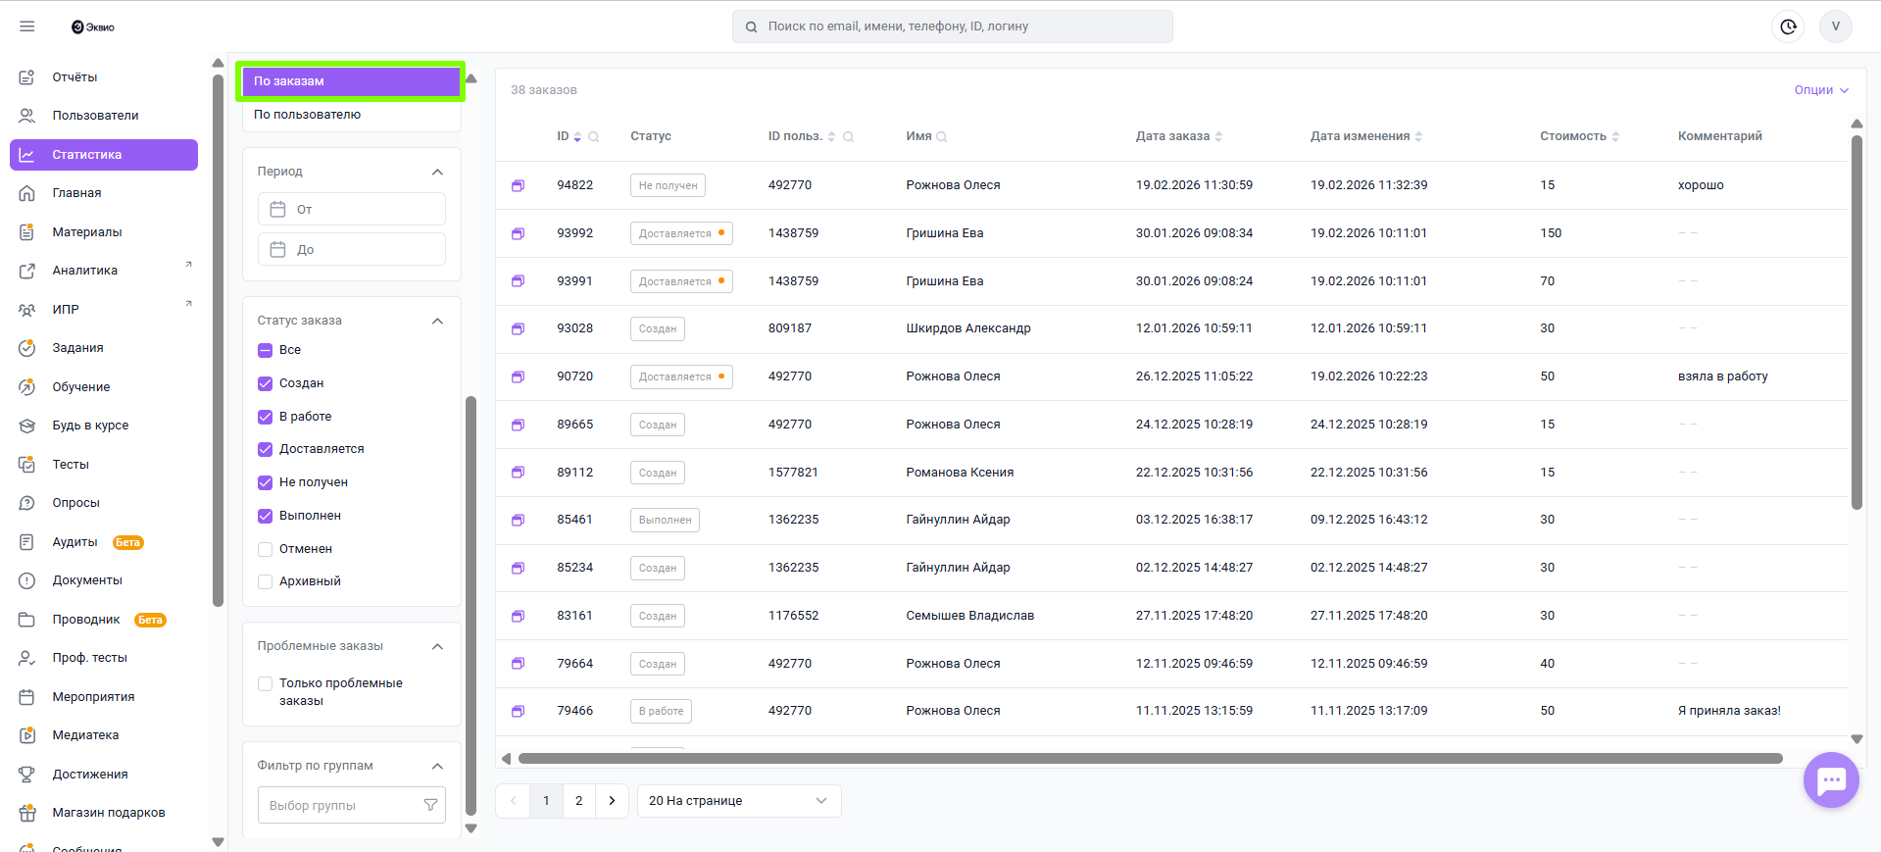Click copy icon for order 94822
The width and height of the screenshot is (1881, 852).
pyautogui.click(x=518, y=185)
